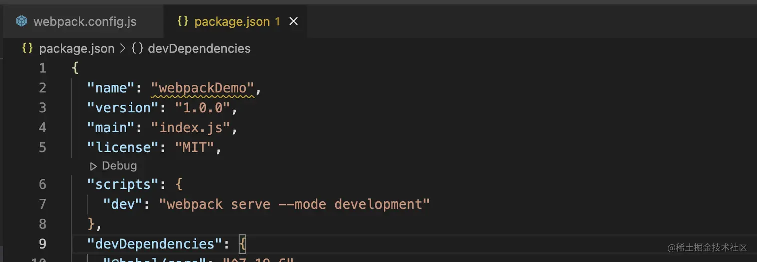
Task: Click the braces icon before devDependencies breadcrumb
Action: 138,48
